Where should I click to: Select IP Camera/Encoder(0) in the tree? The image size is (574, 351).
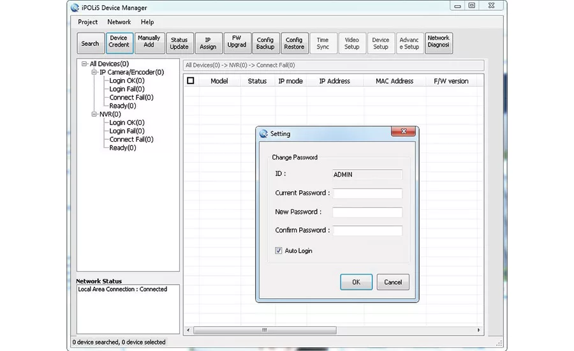coord(132,72)
